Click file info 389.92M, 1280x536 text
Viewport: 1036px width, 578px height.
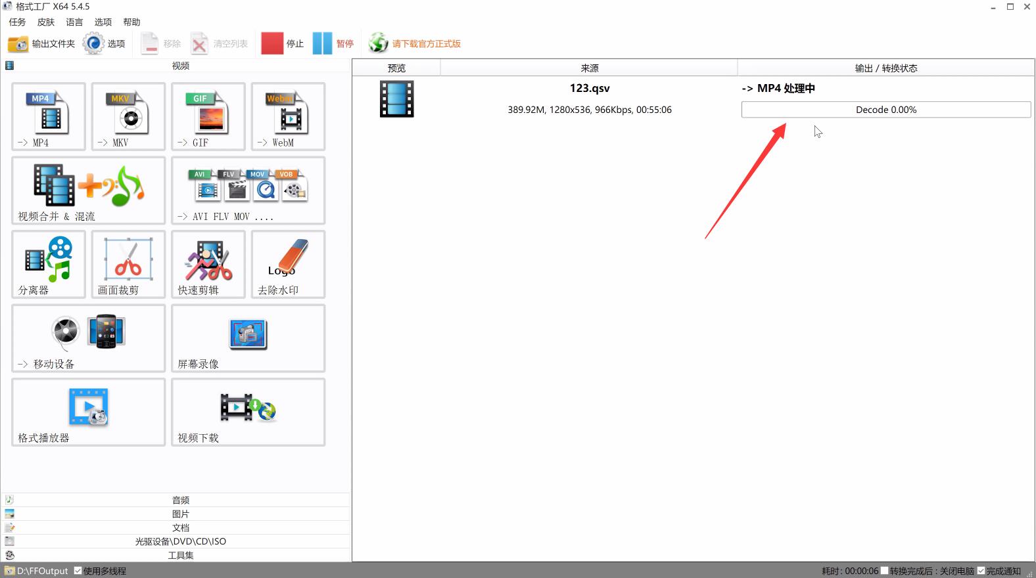(x=590, y=110)
